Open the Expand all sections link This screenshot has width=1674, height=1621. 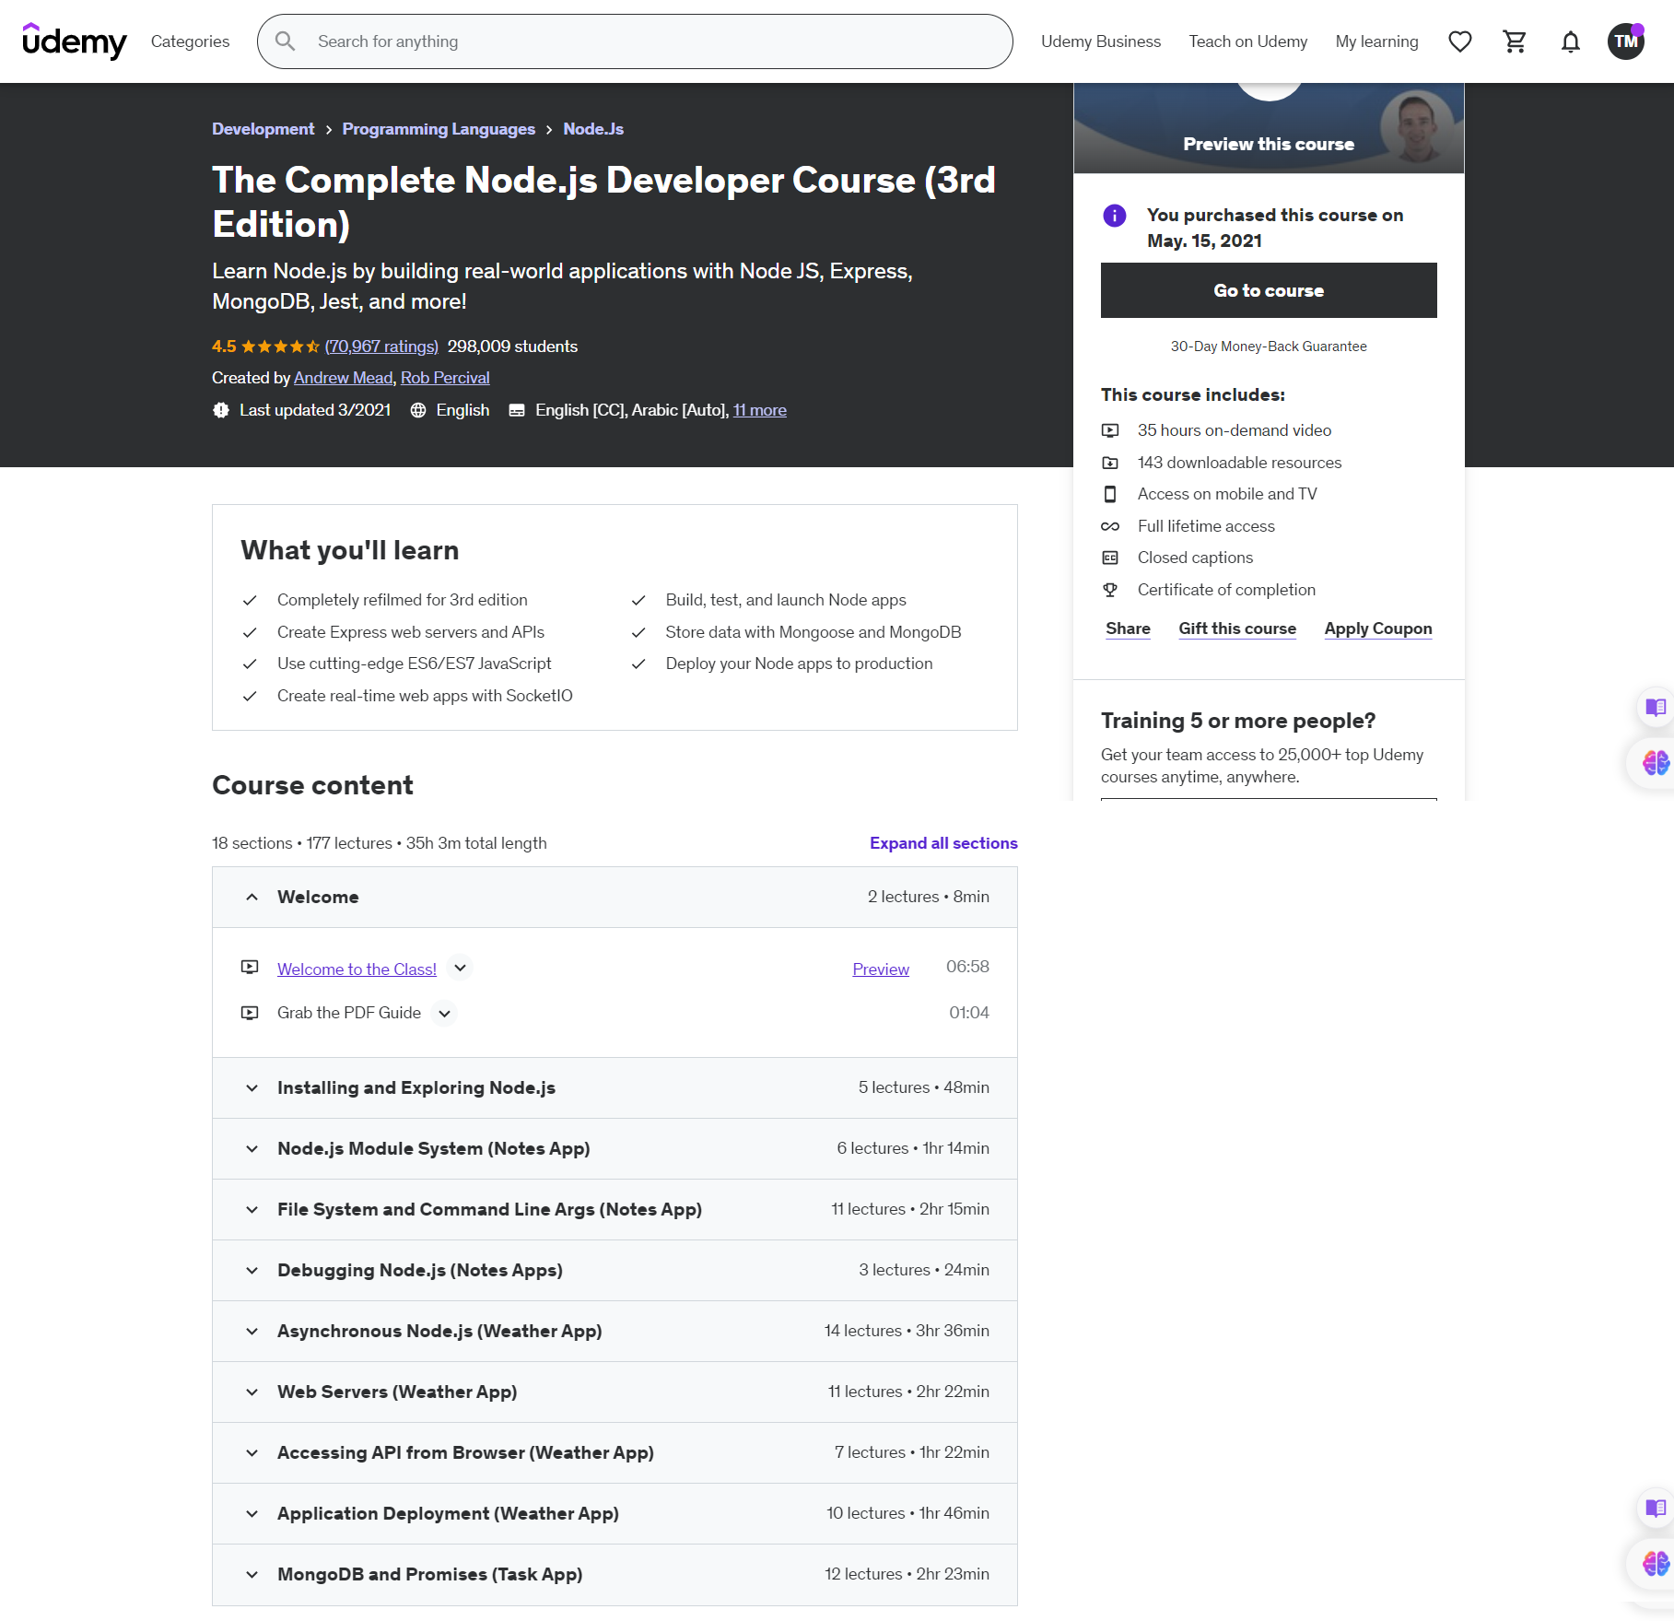(942, 842)
